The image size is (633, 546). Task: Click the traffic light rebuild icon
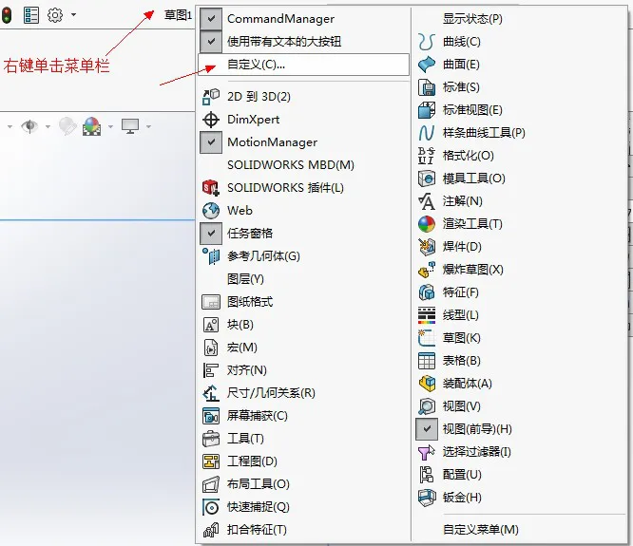coord(7,15)
